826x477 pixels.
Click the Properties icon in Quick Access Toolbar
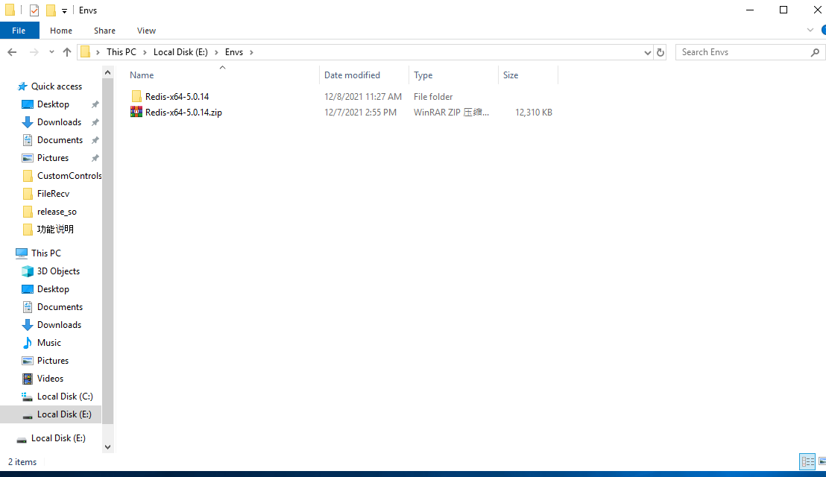pyautogui.click(x=34, y=10)
